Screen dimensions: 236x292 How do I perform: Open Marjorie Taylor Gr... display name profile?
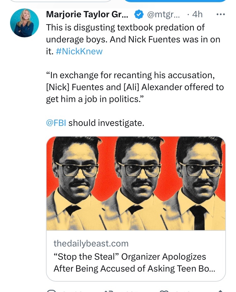87,14
